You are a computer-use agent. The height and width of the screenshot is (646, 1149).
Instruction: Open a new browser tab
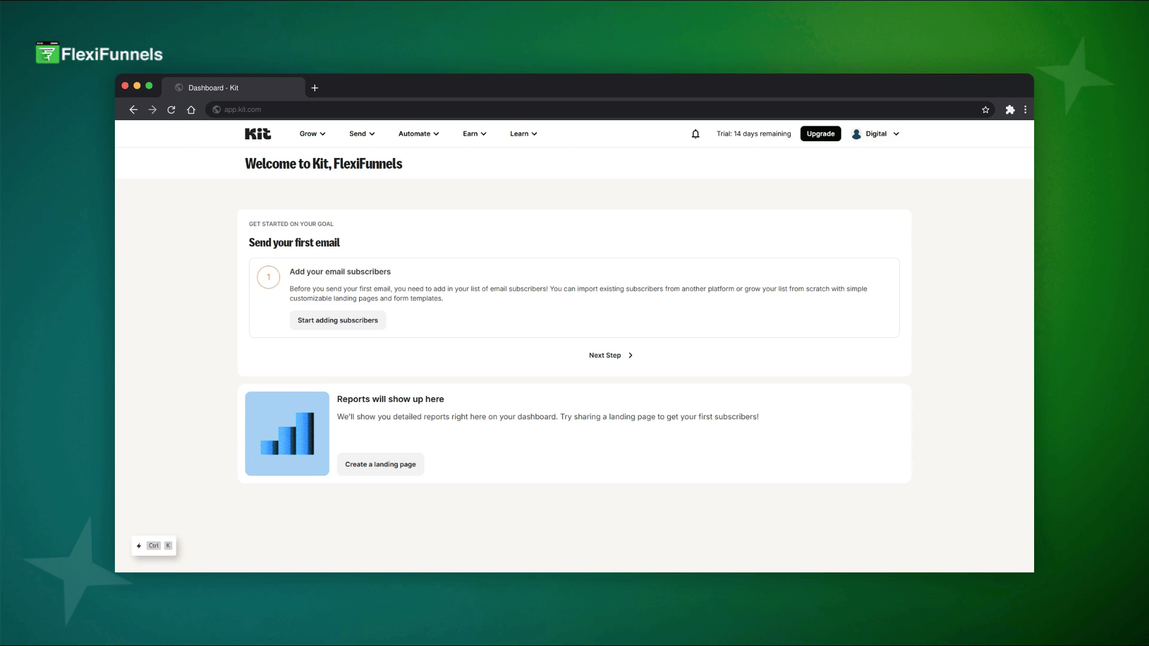[315, 88]
